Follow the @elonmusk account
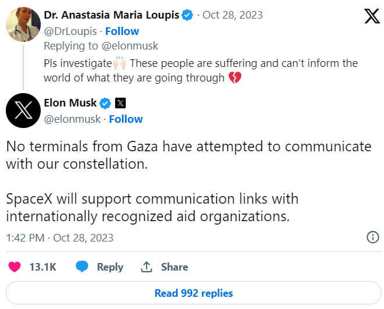This screenshot has width=384, height=309. [126, 119]
